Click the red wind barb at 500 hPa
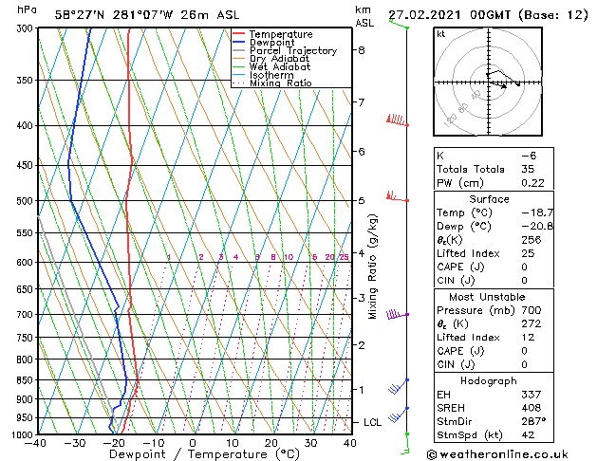597x461 pixels. [397, 196]
